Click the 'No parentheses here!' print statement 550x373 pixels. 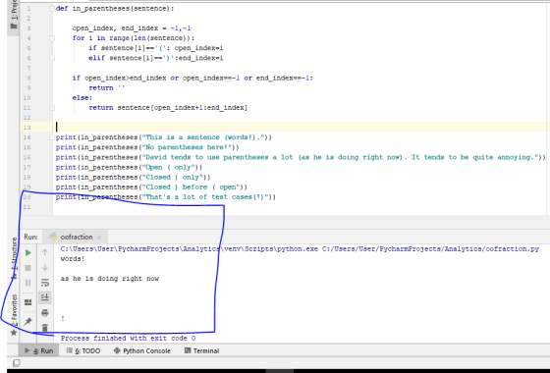coord(147,147)
